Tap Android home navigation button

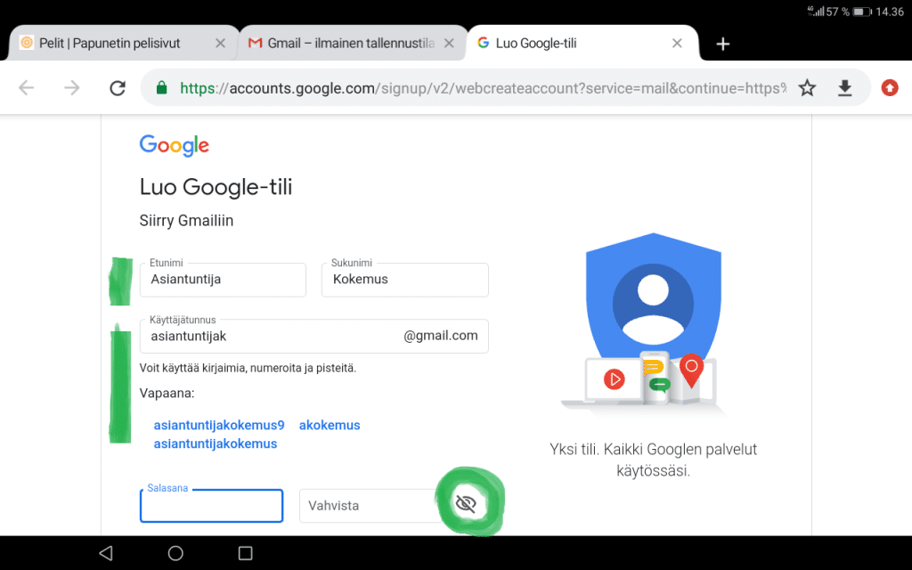point(175,552)
